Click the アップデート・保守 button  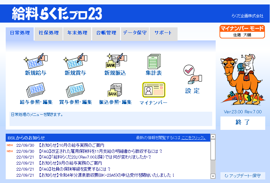pyautogui.click(x=243, y=176)
